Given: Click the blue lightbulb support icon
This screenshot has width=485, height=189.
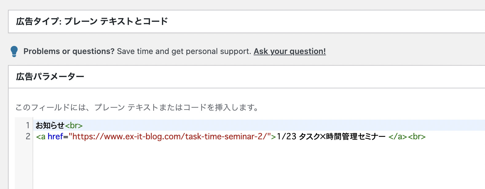Looking at the screenshot, I should coord(14,51).
